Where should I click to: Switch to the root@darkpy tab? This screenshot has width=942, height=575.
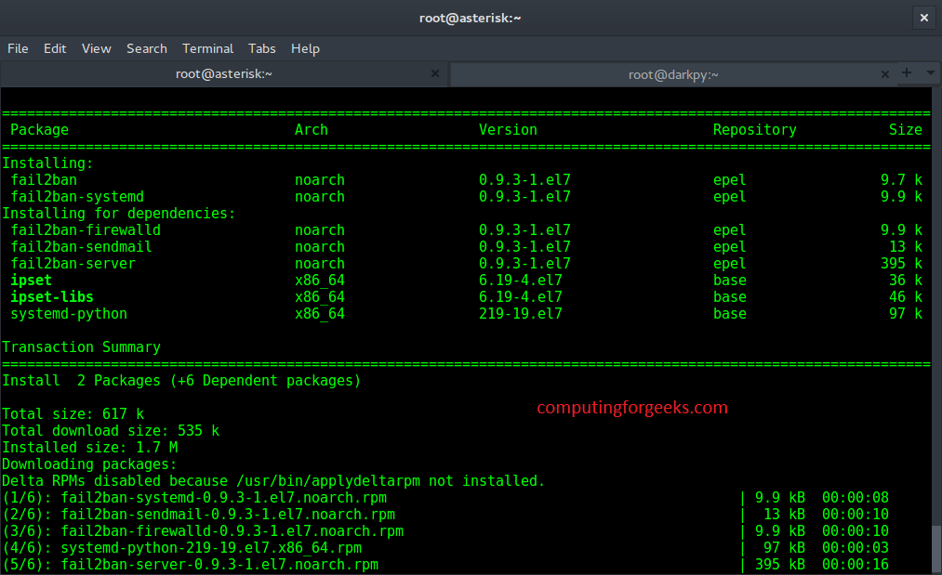[673, 74]
